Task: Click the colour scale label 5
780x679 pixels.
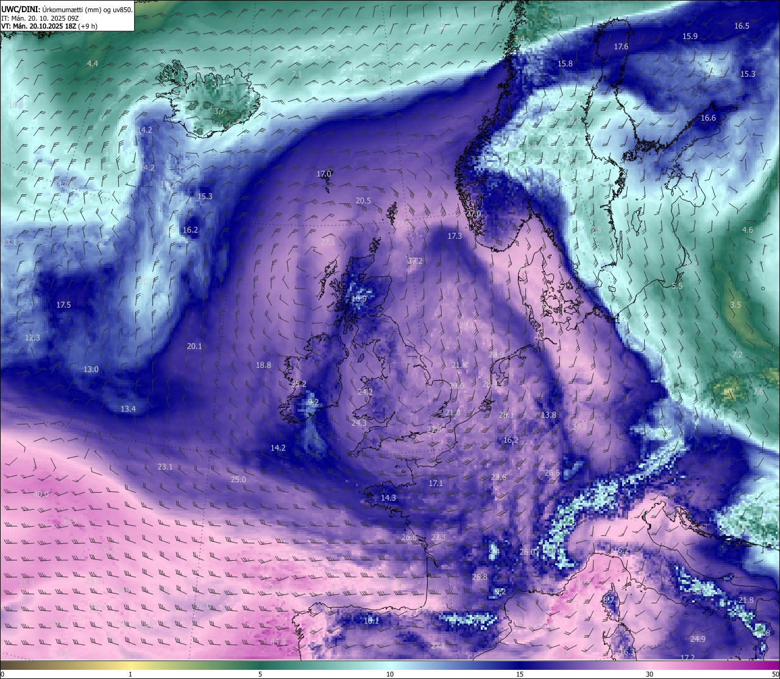Action: [x=260, y=674]
